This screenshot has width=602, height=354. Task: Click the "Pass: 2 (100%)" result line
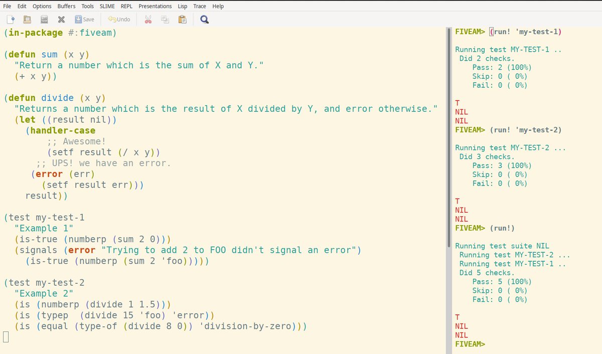point(502,68)
